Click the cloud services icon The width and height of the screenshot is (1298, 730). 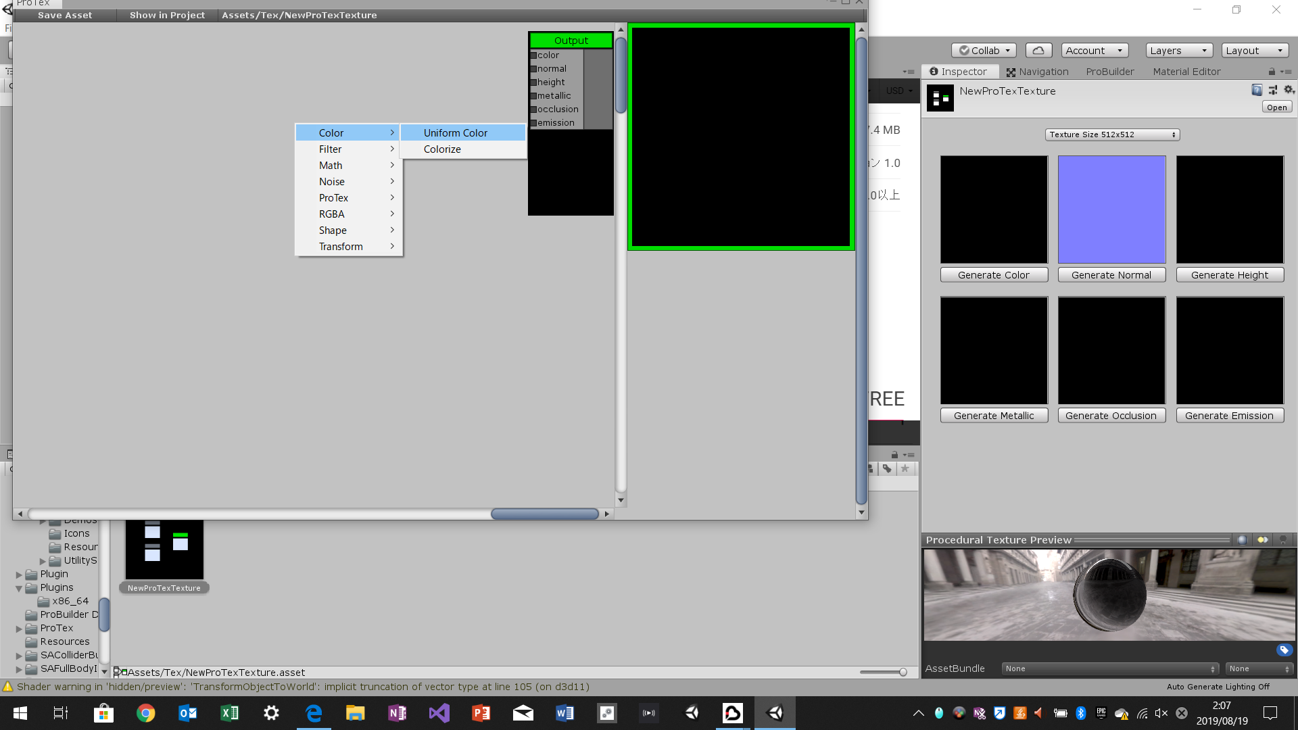pos(1038,51)
